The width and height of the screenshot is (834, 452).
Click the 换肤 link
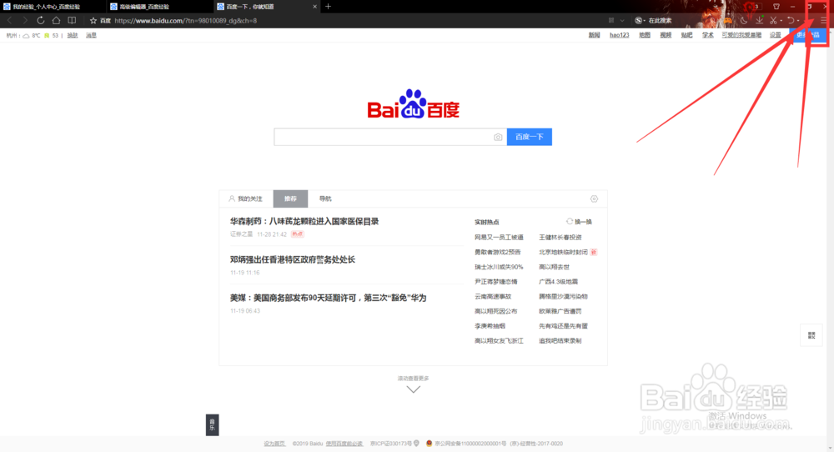(73, 36)
